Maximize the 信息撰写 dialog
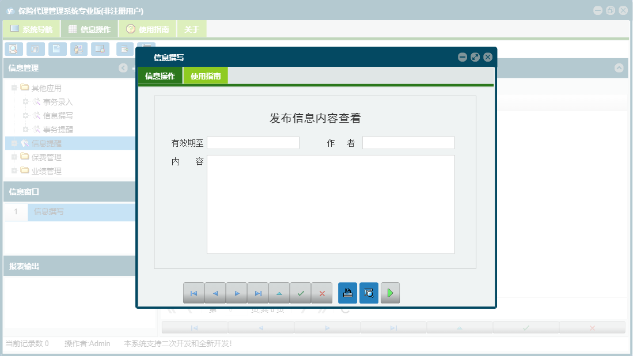633x356 pixels. (x=475, y=57)
